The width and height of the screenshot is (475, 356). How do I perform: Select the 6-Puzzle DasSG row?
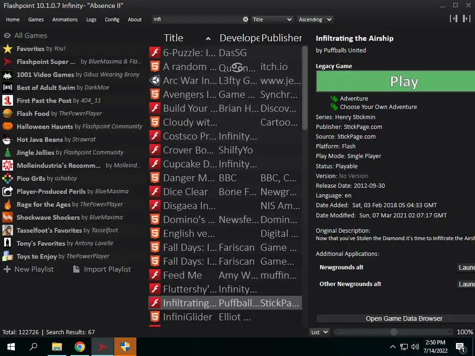coord(225,53)
